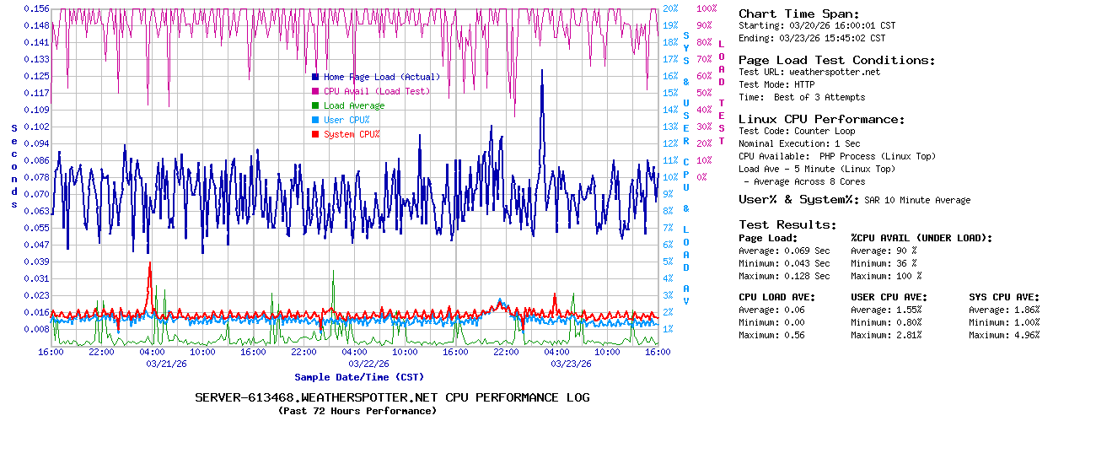
Task: Click the Page Load Test Conditions heading
Action: coord(836,60)
